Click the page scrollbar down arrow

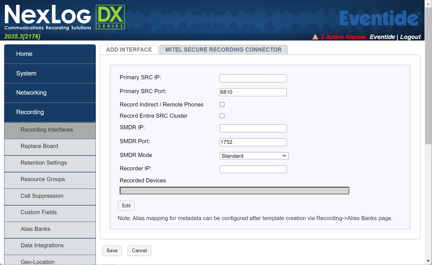(428, 261)
